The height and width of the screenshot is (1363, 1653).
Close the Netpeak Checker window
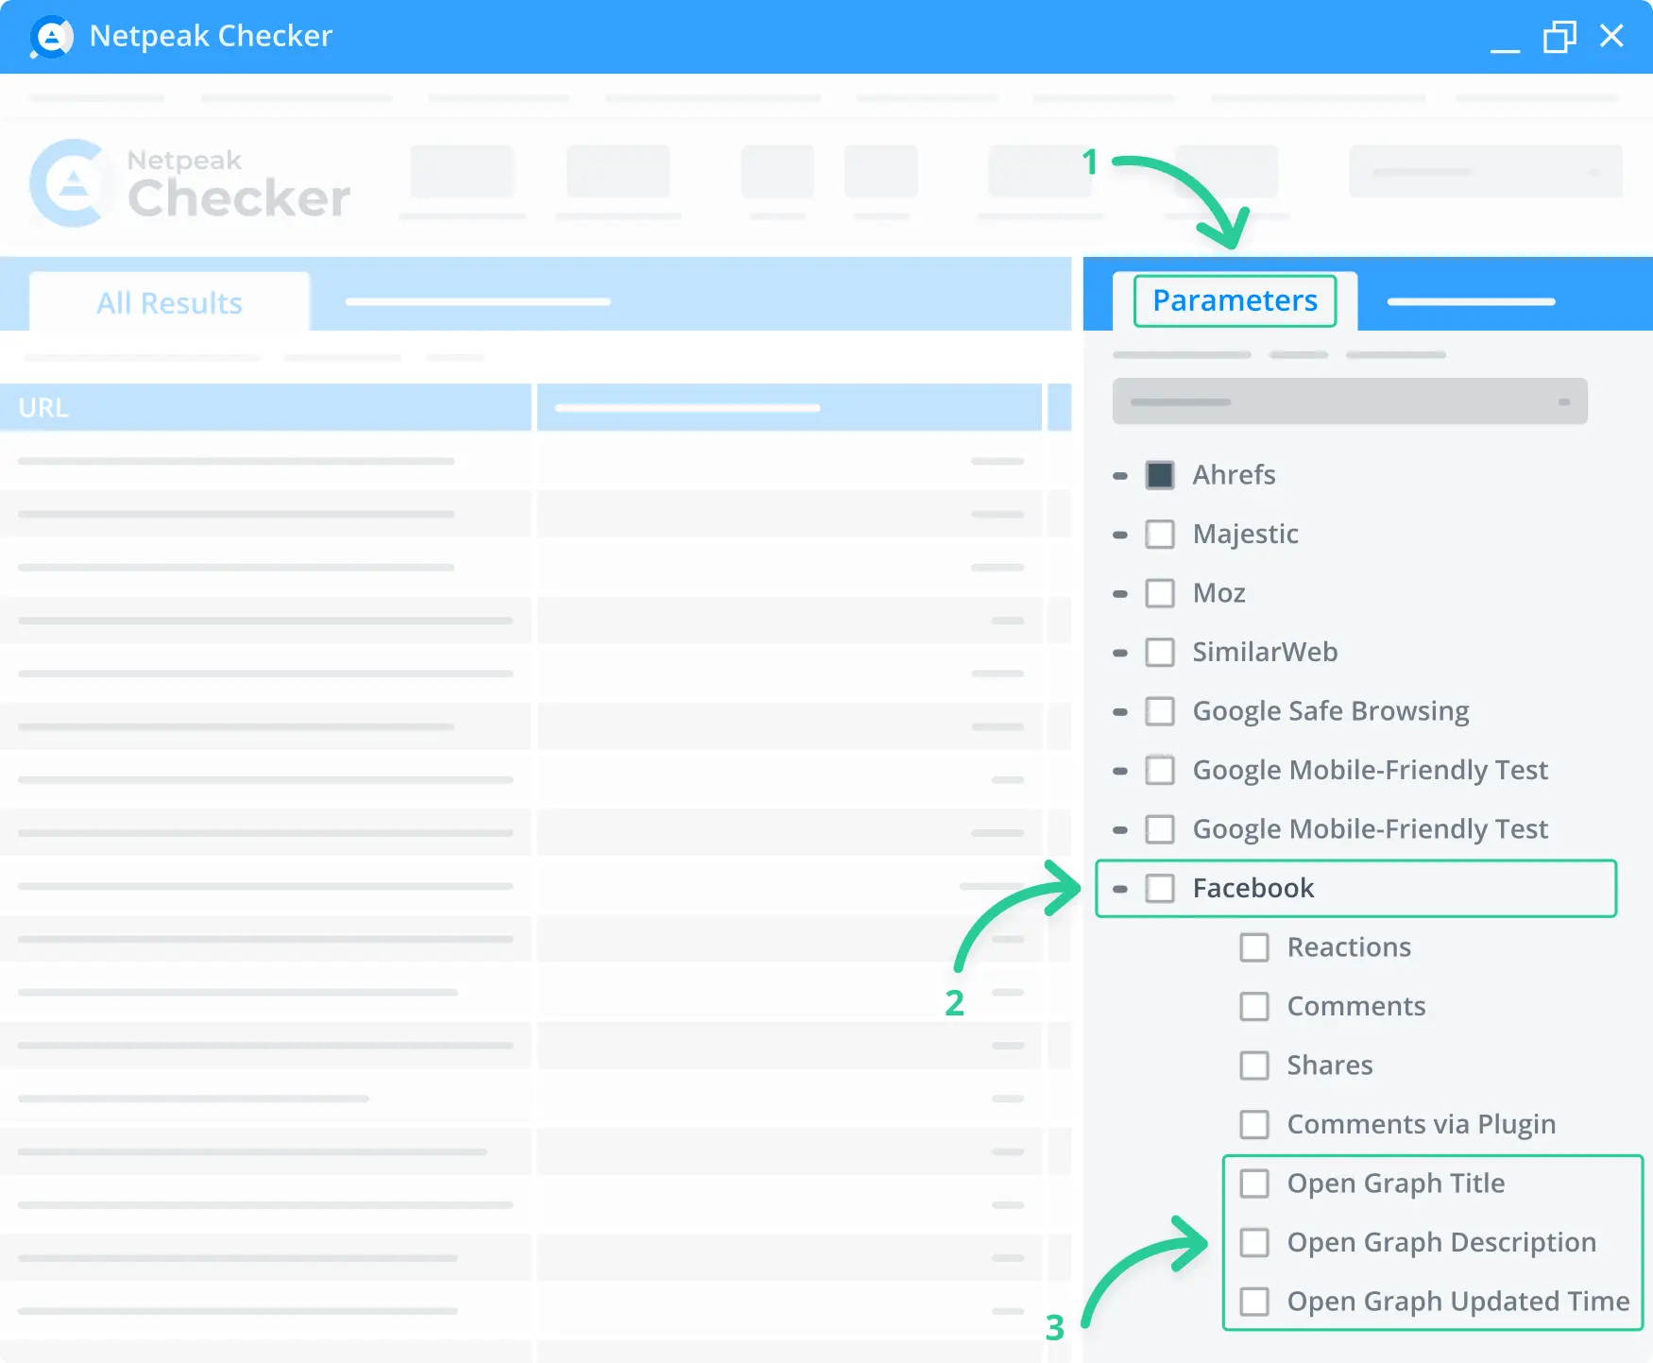(1611, 36)
